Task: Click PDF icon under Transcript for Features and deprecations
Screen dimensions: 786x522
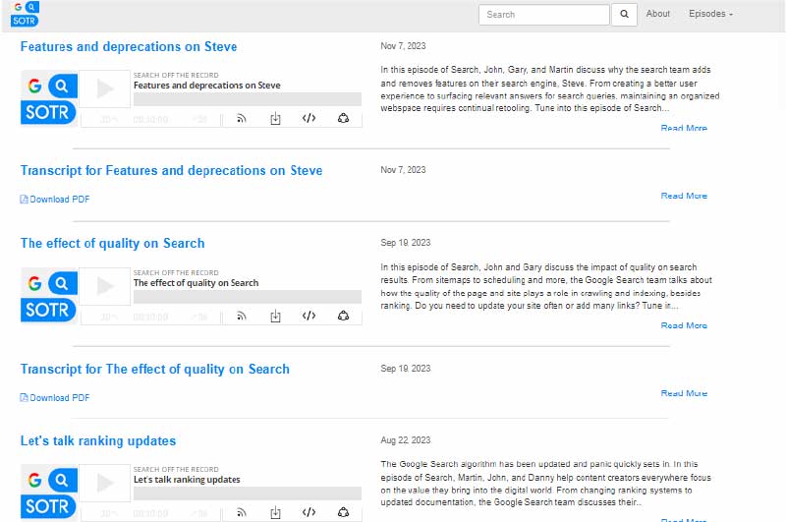Action: [x=24, y=200]
